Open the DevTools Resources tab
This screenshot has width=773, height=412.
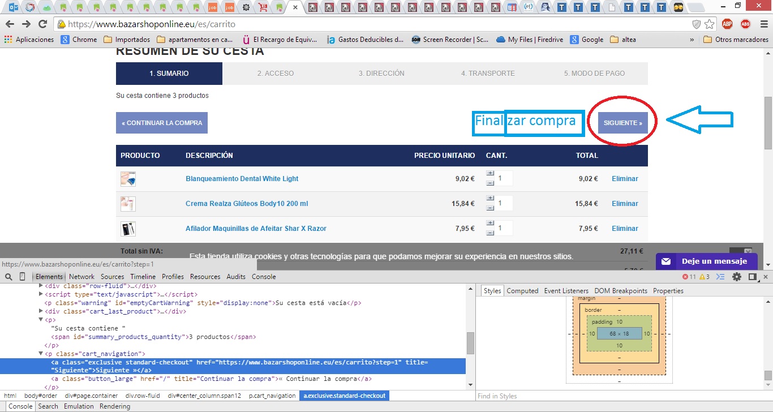205,277
